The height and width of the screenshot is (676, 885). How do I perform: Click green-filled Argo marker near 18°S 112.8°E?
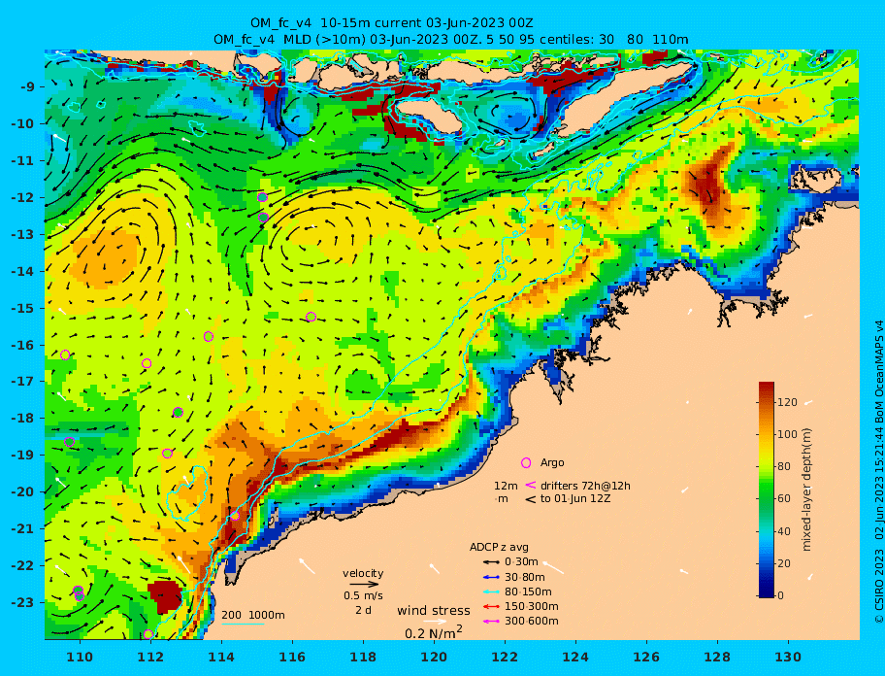178,412
